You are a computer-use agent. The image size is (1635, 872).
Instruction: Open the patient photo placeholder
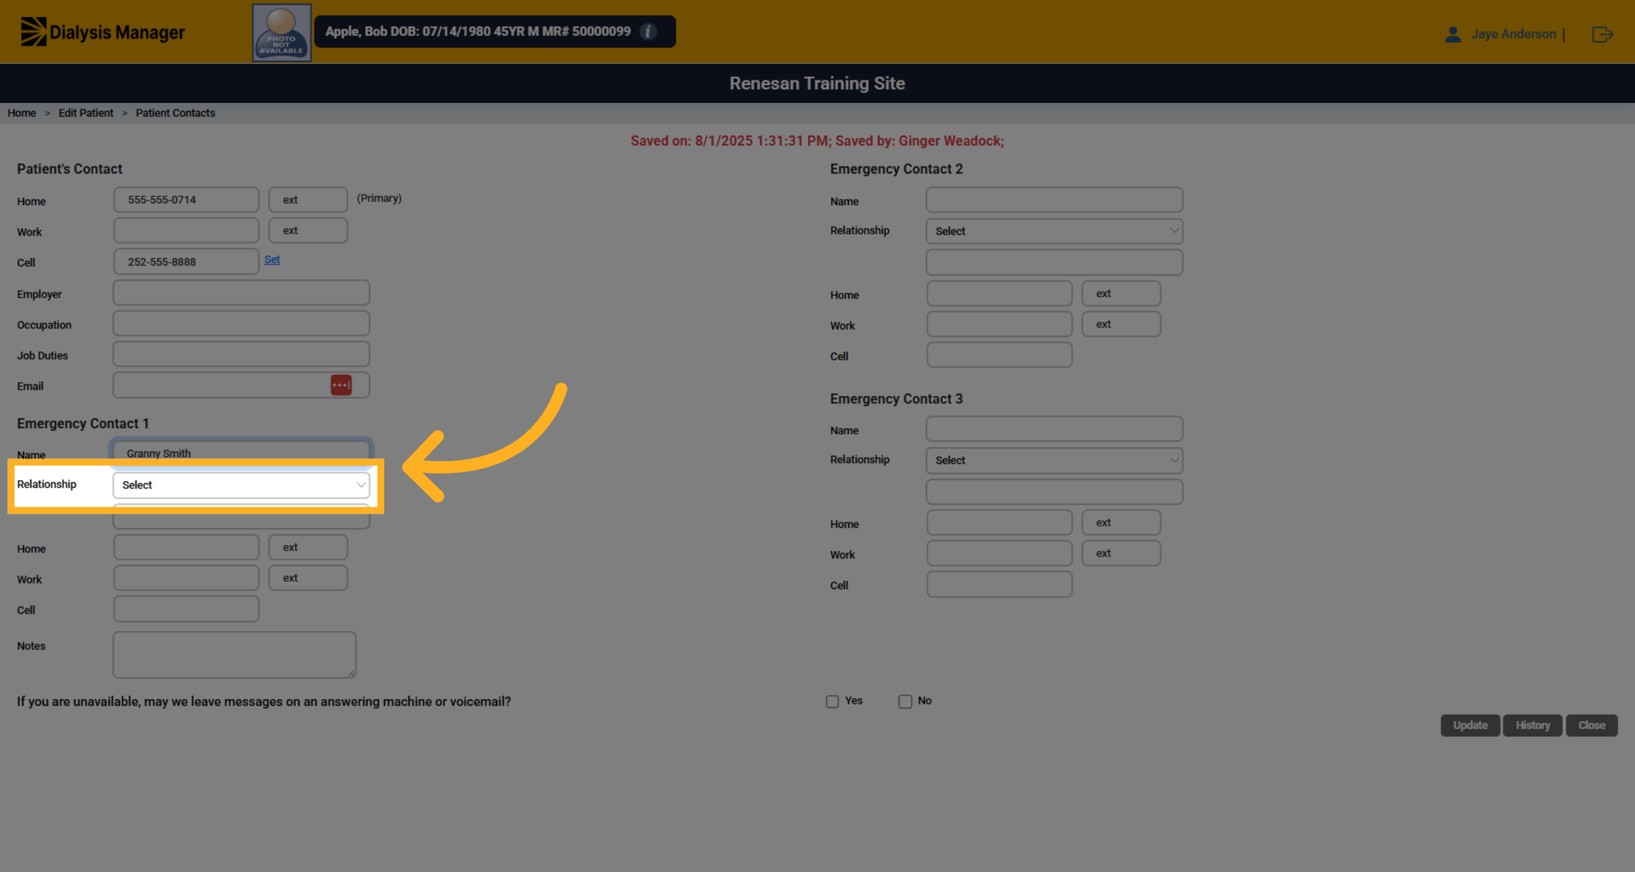[281, 33]
